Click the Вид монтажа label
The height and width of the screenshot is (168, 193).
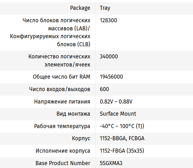click(73, 114)
